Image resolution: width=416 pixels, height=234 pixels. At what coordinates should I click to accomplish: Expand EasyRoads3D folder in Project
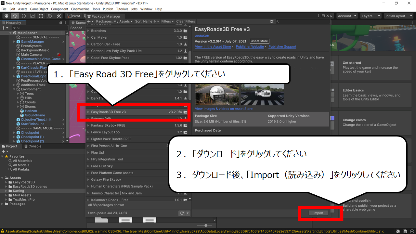click(x=6, y=182)
